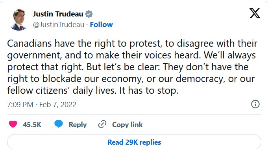Image resolution: width=268 pixels, height=149 pixels.
Task: Click the words 'It has to stop.'
Action: 149,91
